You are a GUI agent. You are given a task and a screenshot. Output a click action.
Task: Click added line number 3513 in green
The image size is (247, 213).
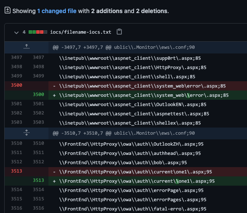[x=38, y=181]
